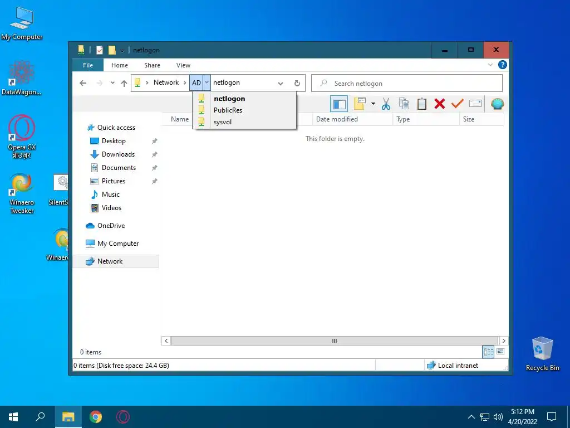Sort by Size column header
The height and width of the screenshot is (428, 570).
click(481, 119)
